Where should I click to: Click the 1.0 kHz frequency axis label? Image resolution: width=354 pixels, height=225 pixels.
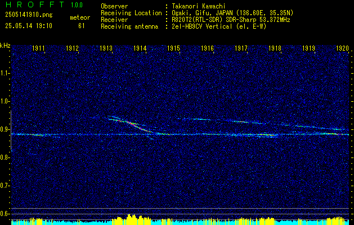(5, 102)
